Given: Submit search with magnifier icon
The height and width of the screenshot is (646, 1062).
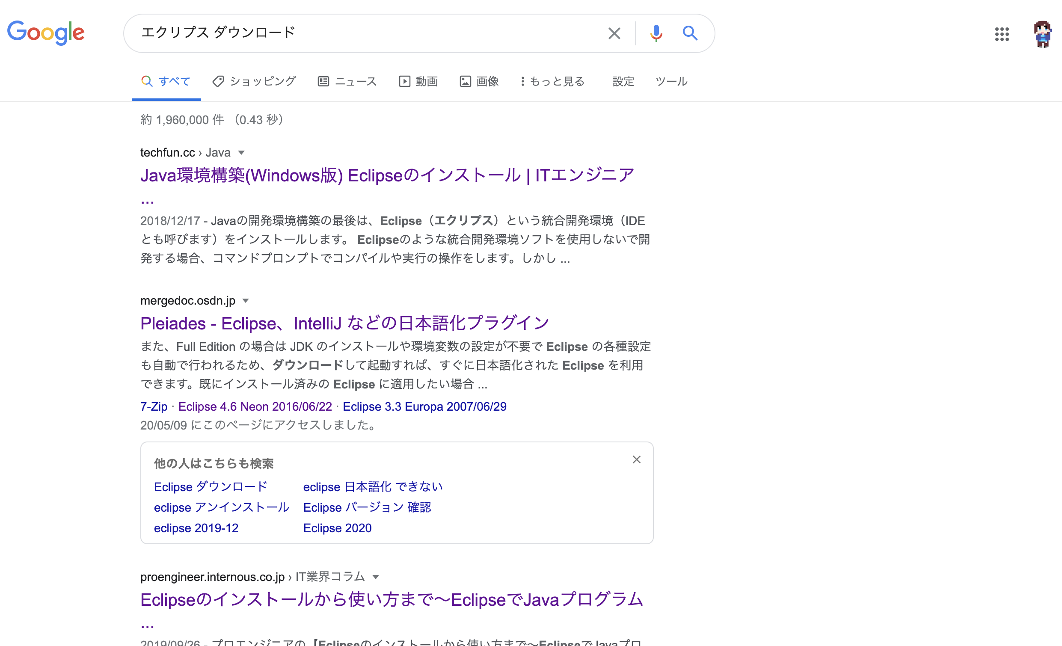Looking at the screenshot, I should pos(690,33).
